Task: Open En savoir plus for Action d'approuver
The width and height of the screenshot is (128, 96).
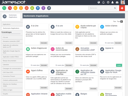Action: point(35,65)
